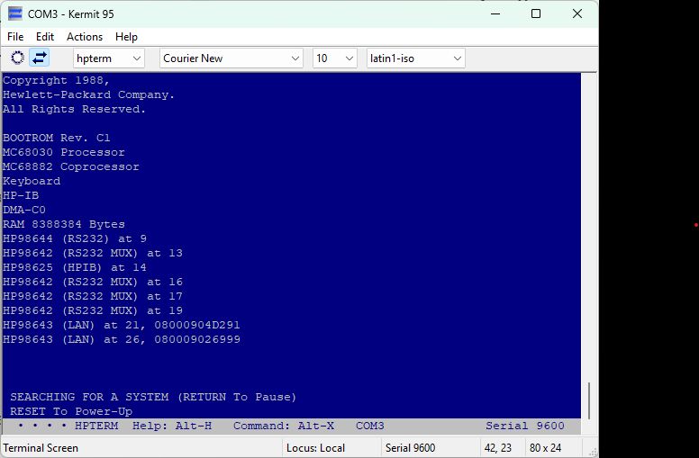Screen dimensions: 699x458
Task: Click 'Help: Alt-H' in the terminal status line
Action: click(172, 426)
